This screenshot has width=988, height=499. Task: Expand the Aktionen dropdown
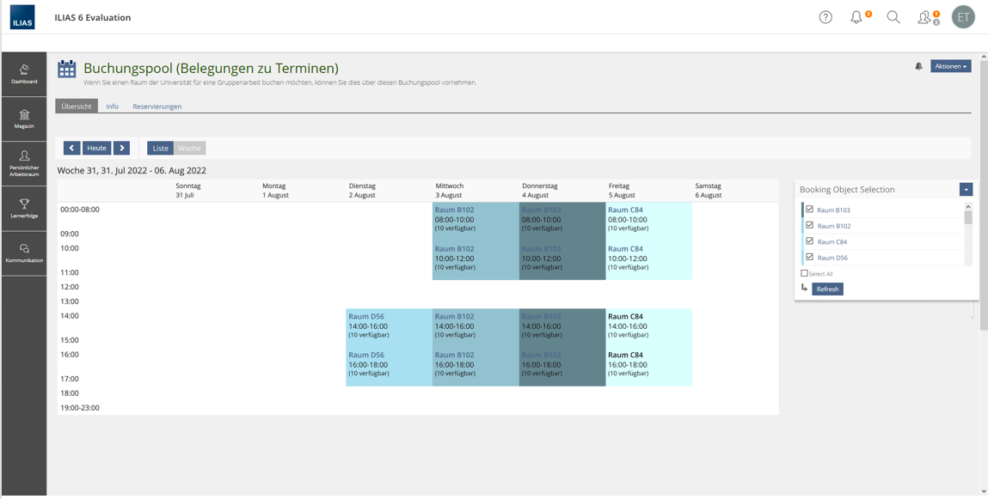(x=950, y=66)
